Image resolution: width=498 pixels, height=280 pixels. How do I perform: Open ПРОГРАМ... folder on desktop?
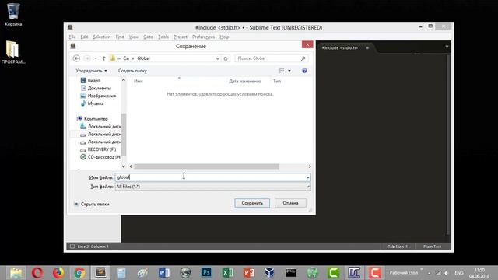coord(13,52)
